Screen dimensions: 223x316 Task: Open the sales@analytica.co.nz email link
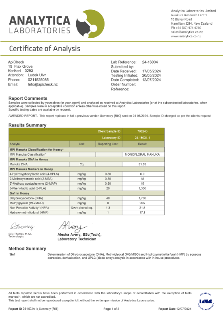coord(187,32)
